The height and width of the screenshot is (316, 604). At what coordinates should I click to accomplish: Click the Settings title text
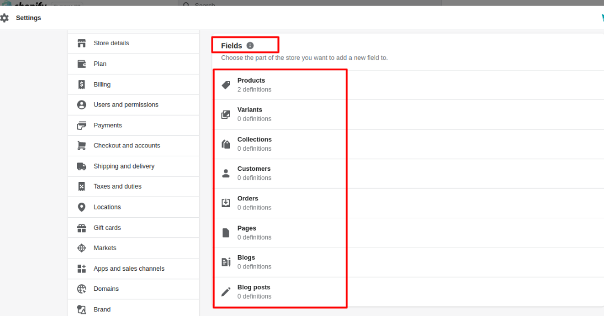click(29, 18)
